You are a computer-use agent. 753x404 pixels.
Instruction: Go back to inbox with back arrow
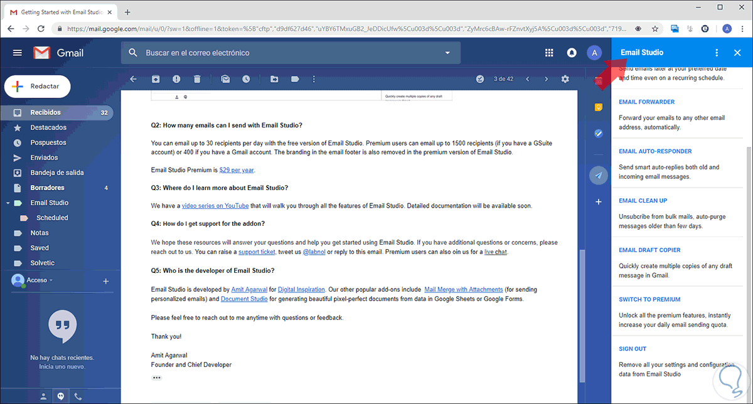133,79
